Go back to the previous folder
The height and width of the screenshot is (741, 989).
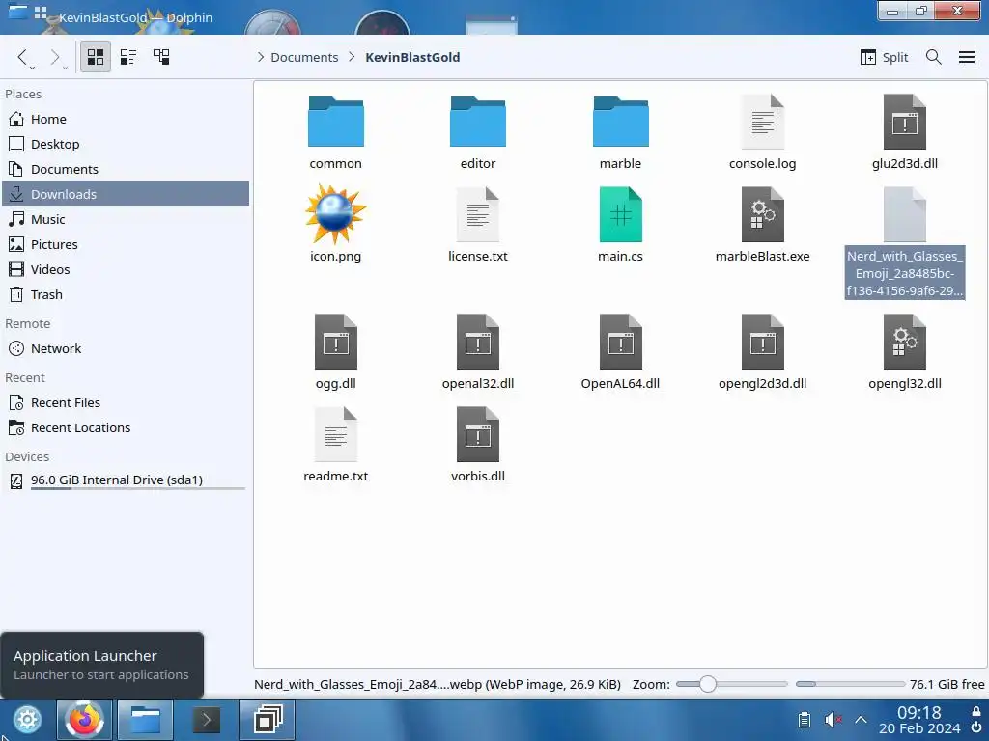(x=23, y=57)
